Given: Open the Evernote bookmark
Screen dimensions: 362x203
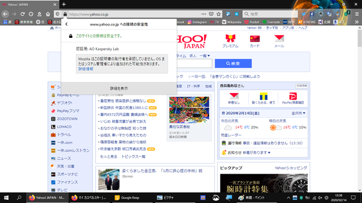Looking at the screenshot, I should click(271, 22).
